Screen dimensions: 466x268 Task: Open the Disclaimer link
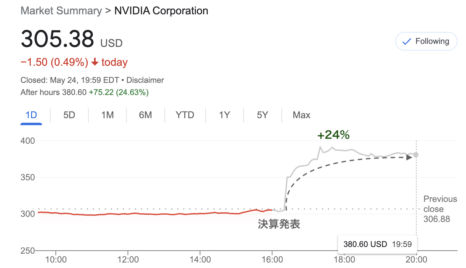click(145, 80)
